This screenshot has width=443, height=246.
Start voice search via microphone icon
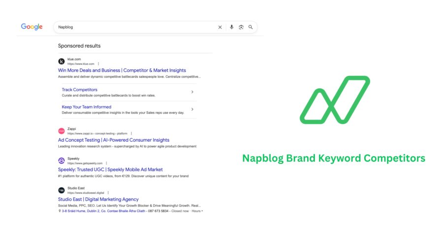[x=232, y=27]
